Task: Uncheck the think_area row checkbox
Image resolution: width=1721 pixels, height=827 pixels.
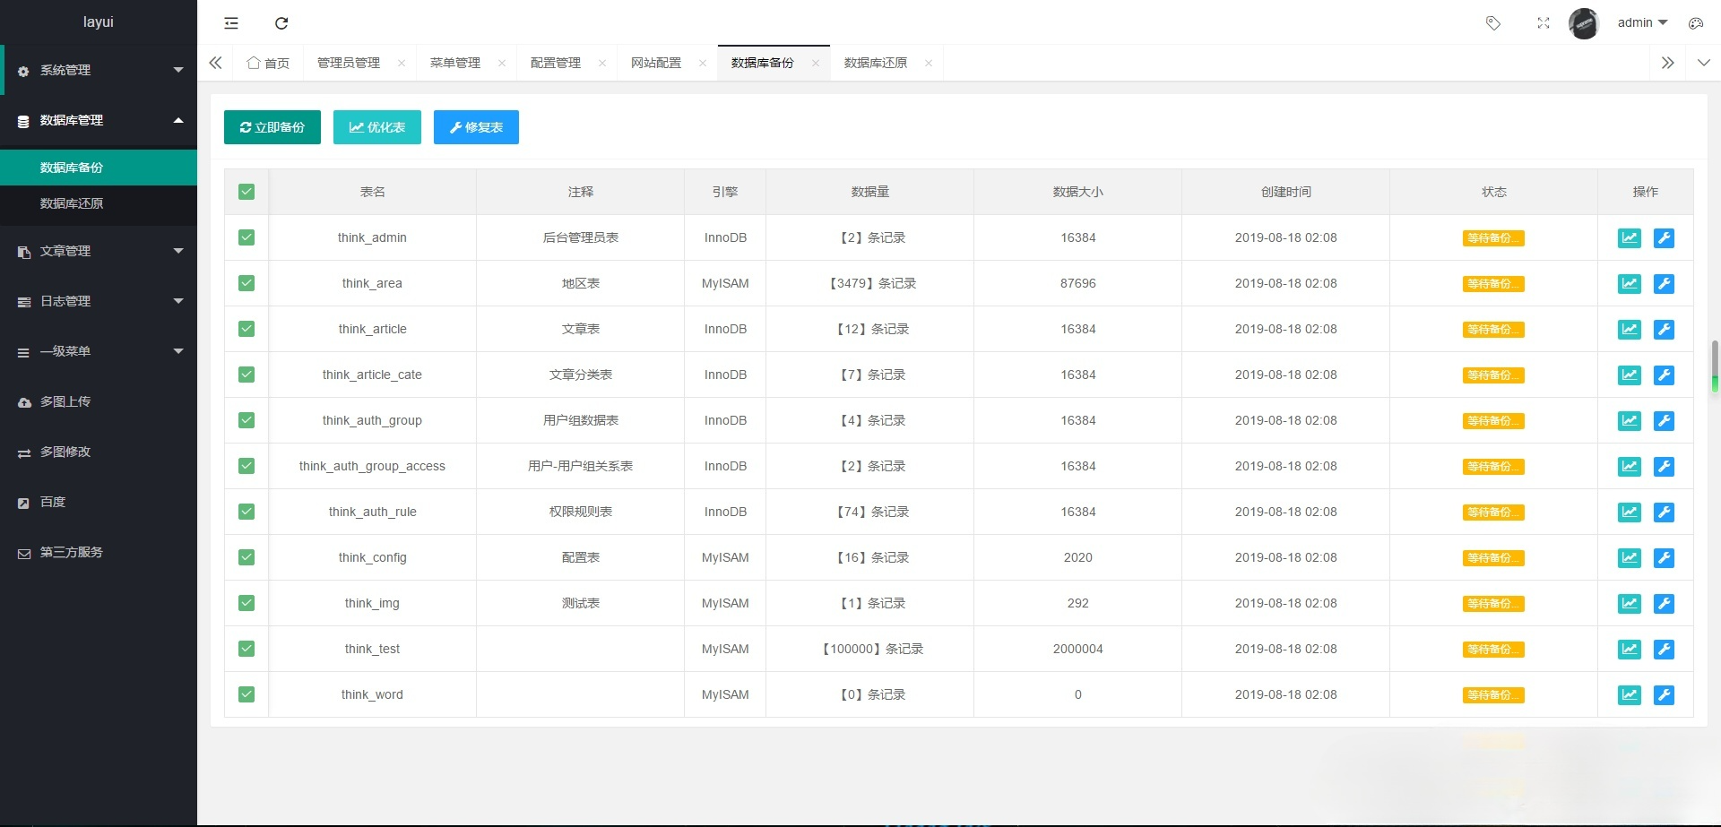Action: point(246,283)
